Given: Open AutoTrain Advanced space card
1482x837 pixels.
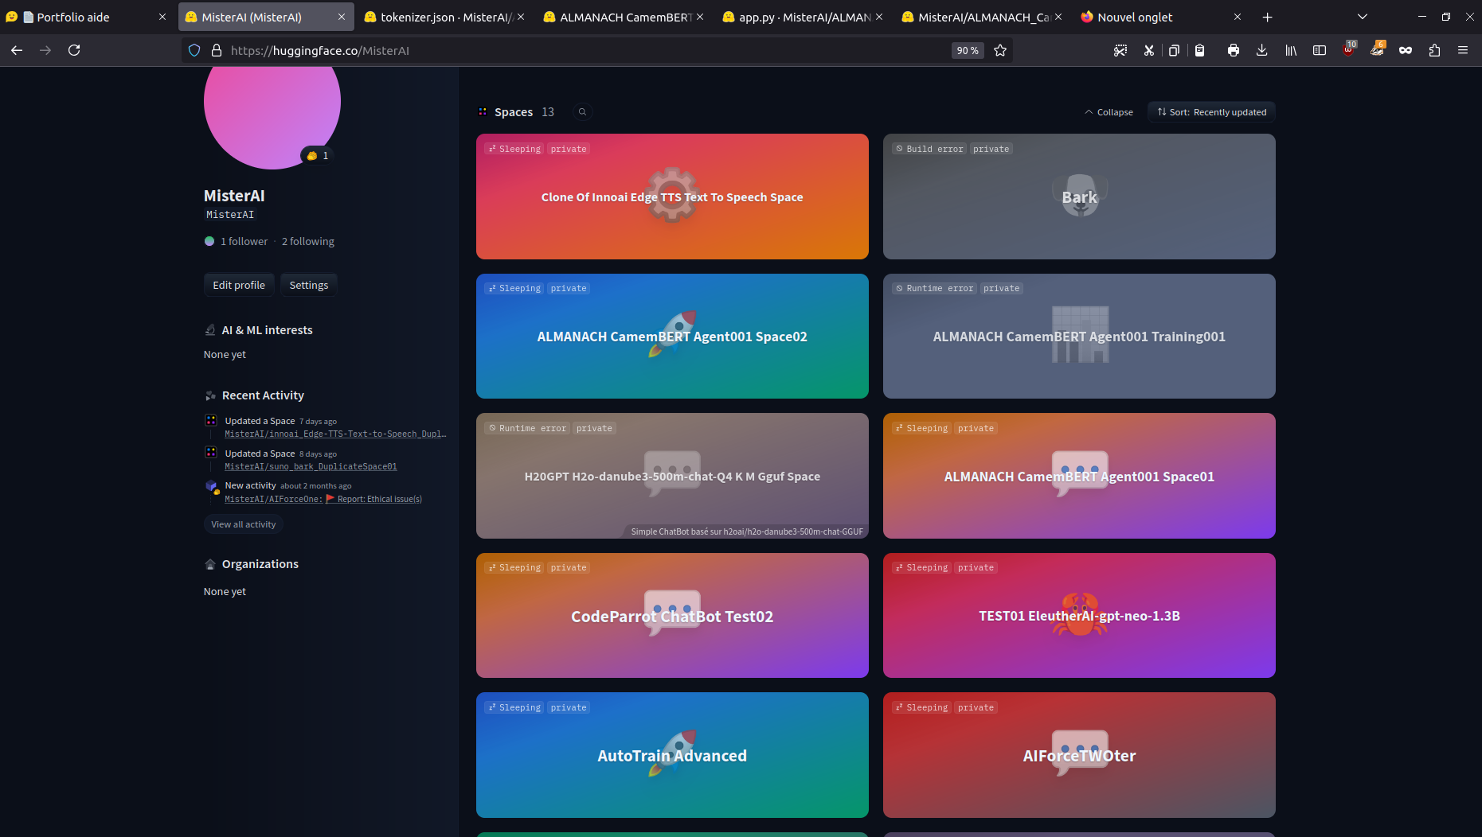Looking at the screenshot, I should pyautogui.click(x=672, y=755).
